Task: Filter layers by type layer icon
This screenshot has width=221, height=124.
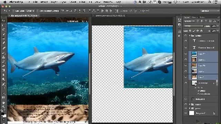Action: coord(206,21)
